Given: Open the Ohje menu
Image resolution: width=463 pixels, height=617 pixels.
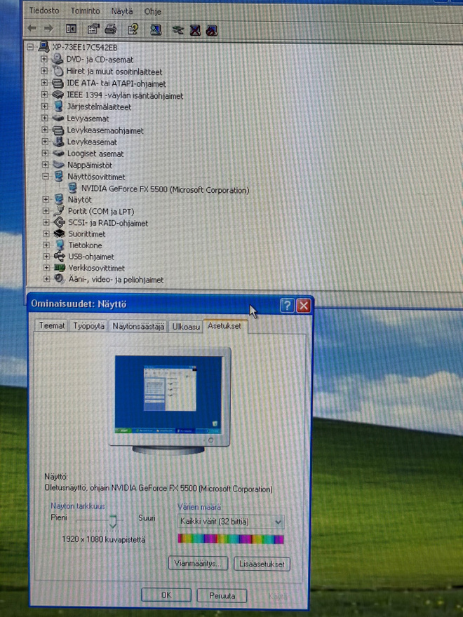Looking at the screenshot, I should click(x=153, y=12).
